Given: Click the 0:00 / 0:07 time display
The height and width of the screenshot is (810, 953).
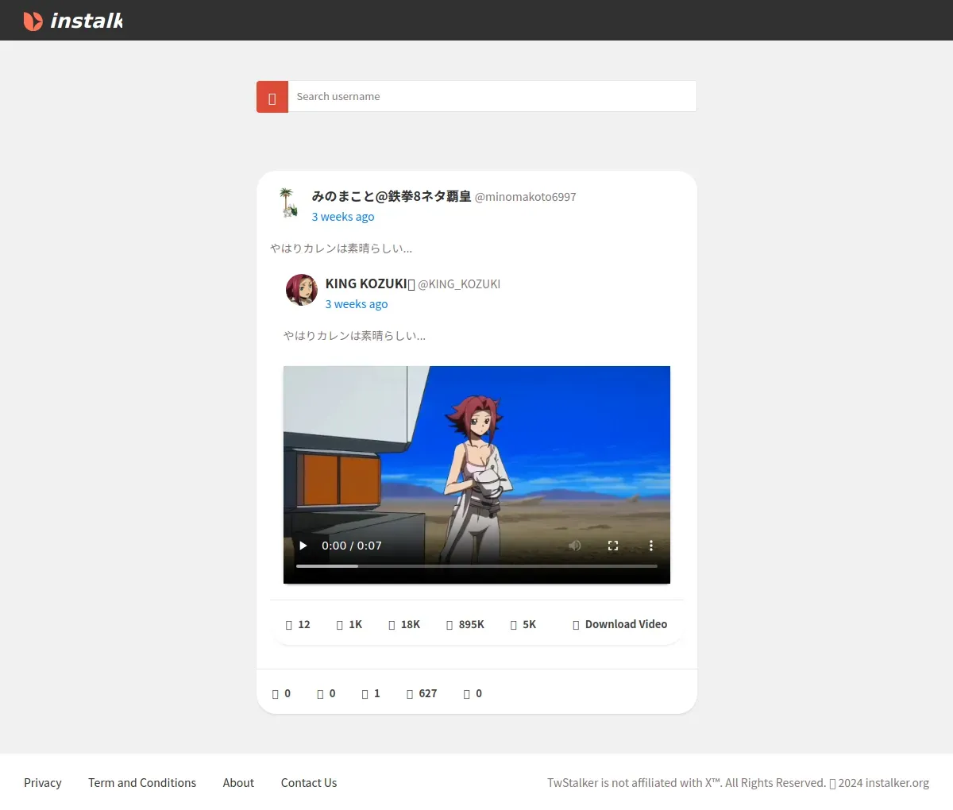Looking at the screenshot, I should pos(352,546).
